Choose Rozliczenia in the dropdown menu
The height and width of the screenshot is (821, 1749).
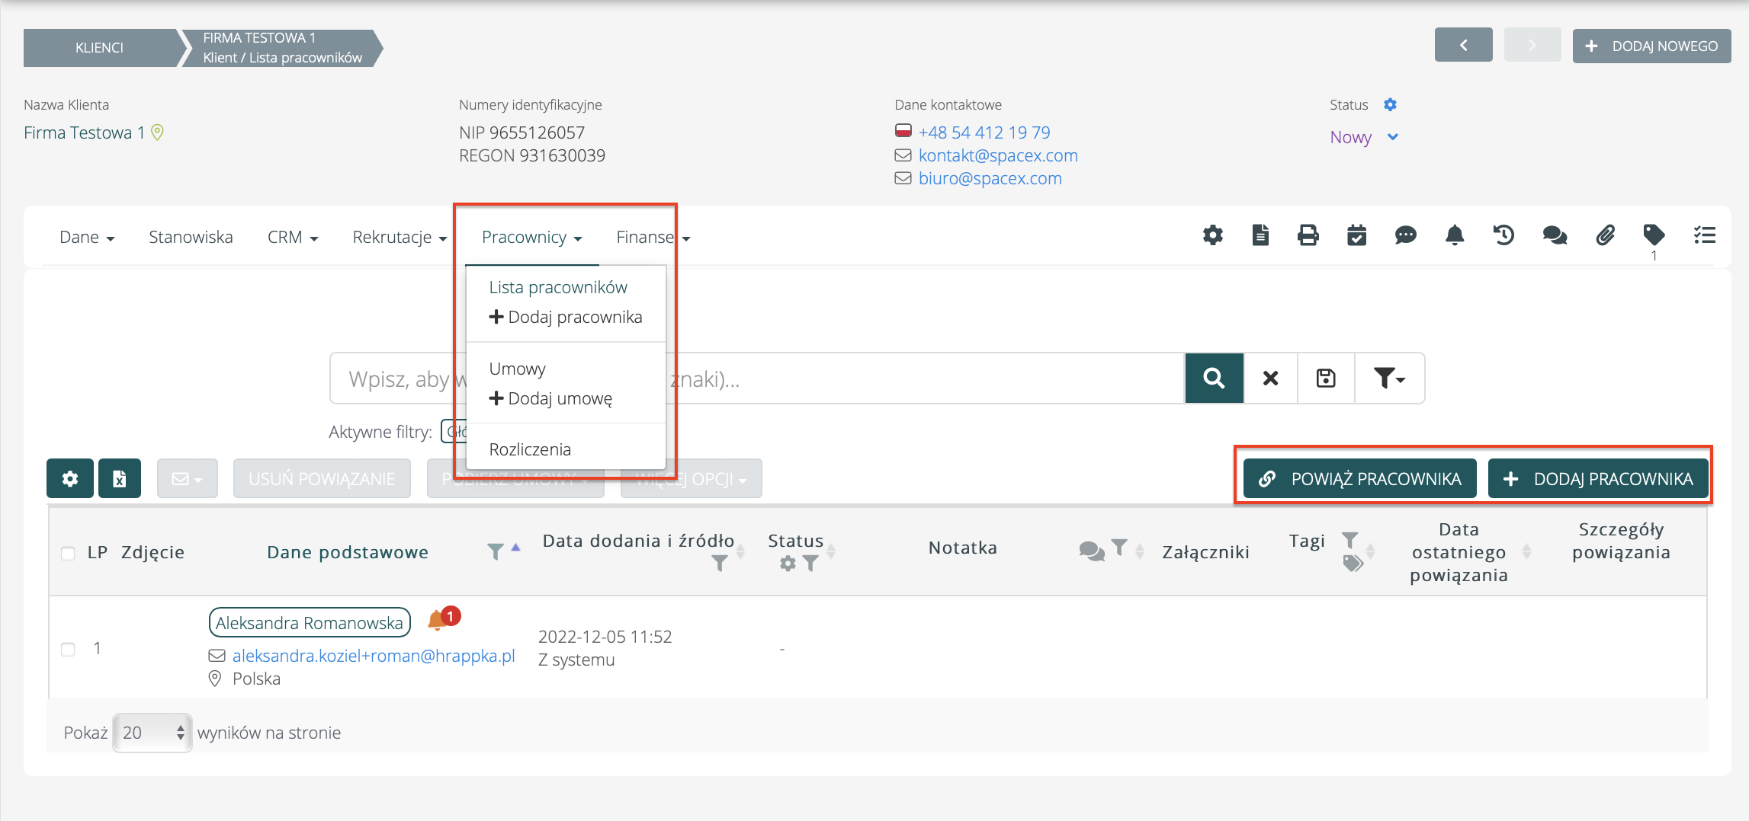point(530,449)
